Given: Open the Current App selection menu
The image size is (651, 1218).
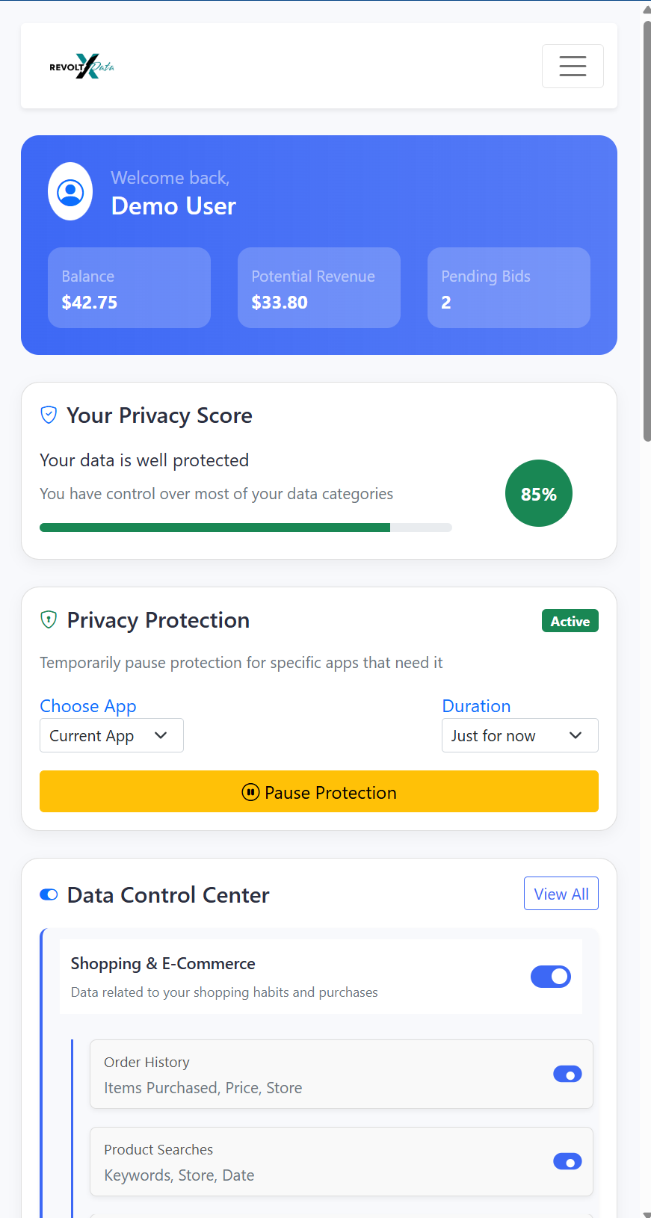Looking at the screenshot, I should pyautogui.click(x=111, y=735).
